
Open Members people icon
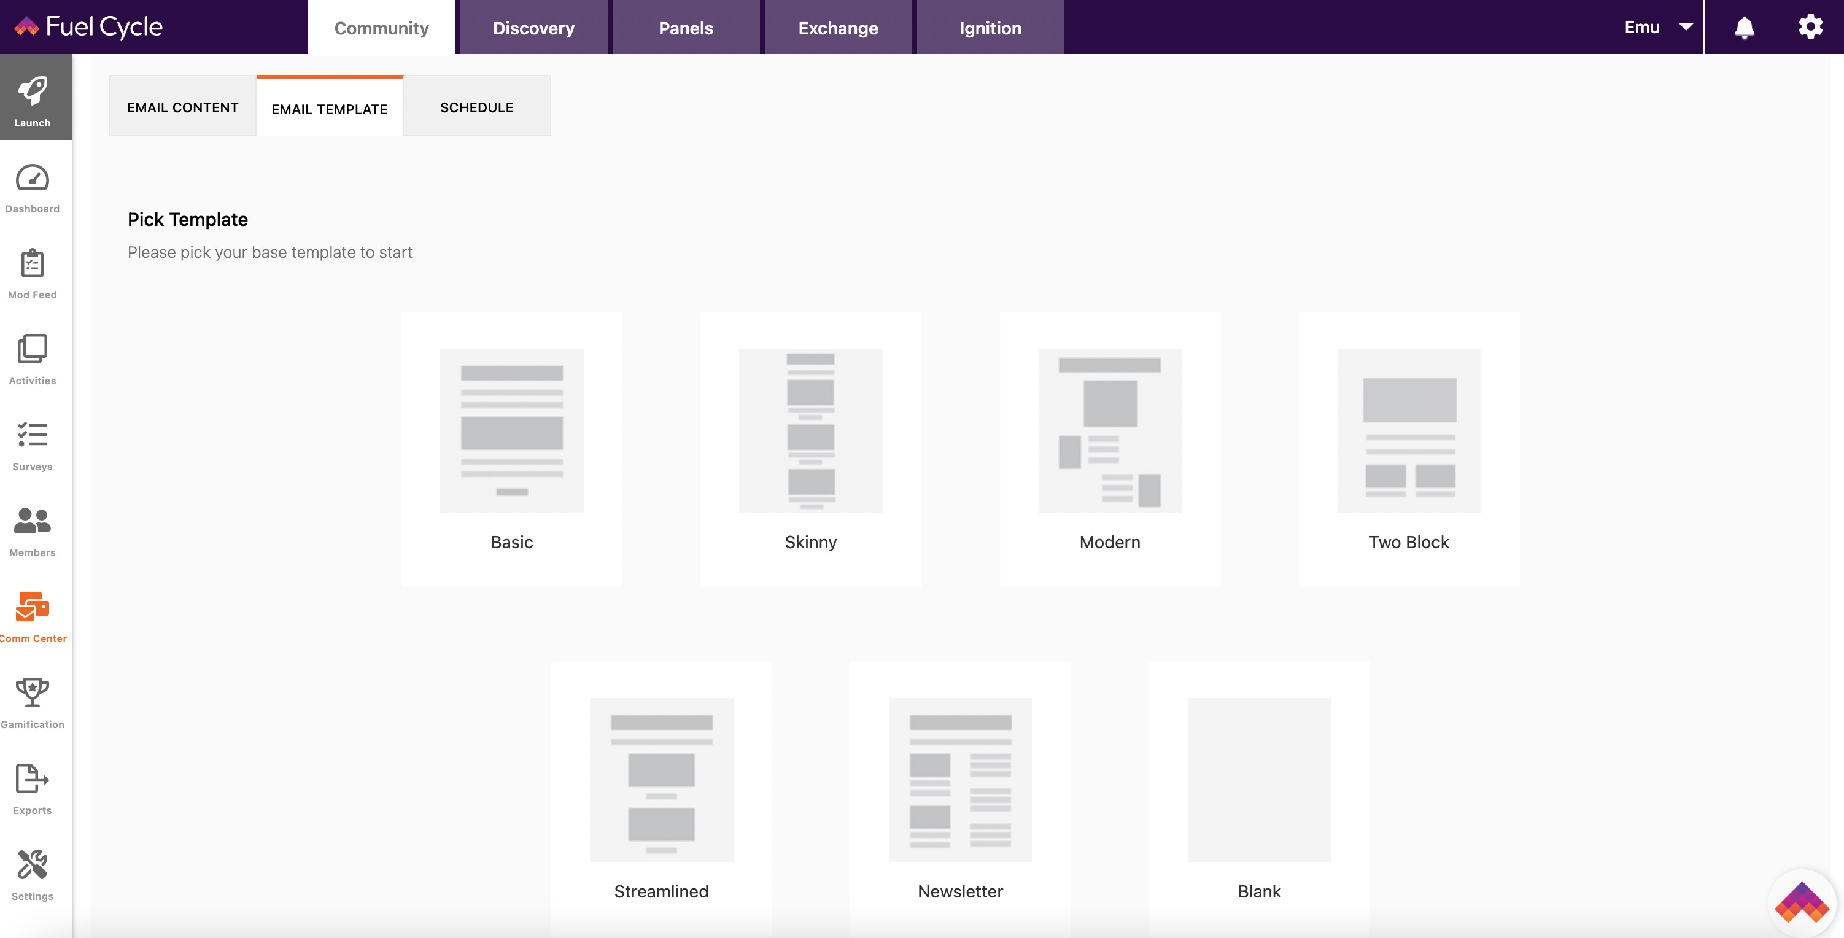pos(33,521)
